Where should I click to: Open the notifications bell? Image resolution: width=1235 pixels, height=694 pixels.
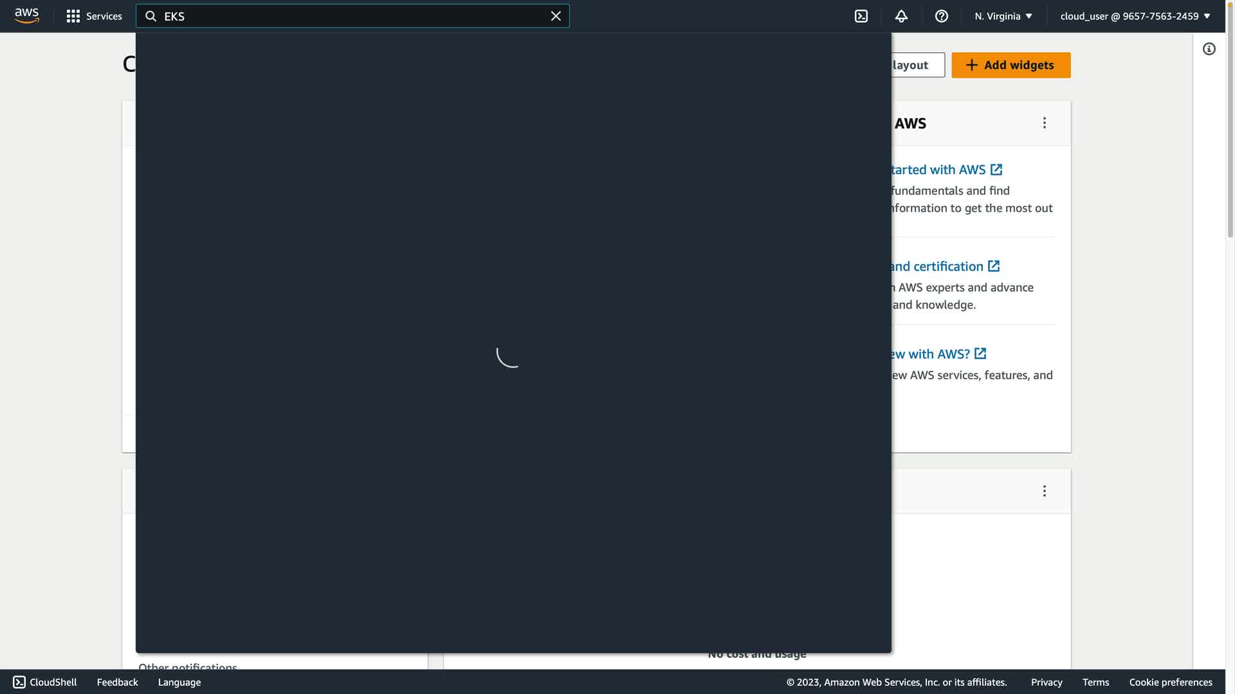point(901,16)
